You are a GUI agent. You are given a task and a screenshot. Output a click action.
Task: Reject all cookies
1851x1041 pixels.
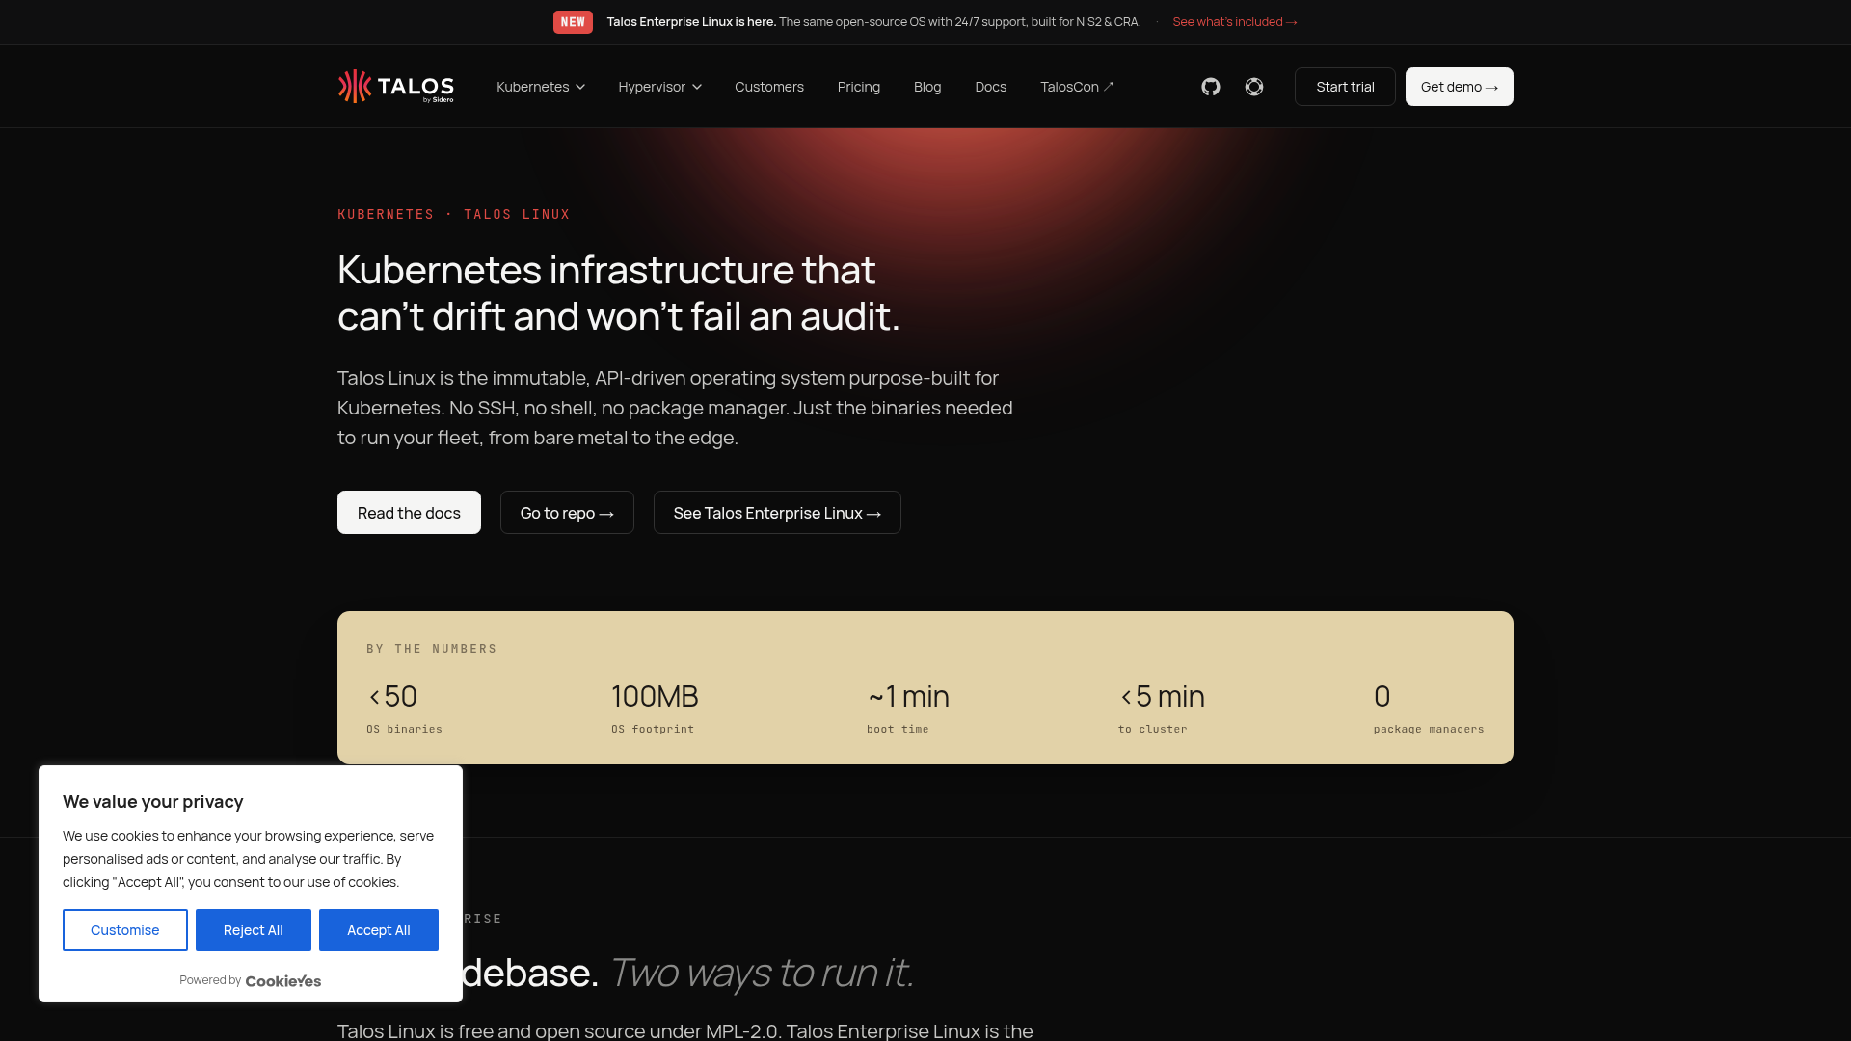coord(254,930)
